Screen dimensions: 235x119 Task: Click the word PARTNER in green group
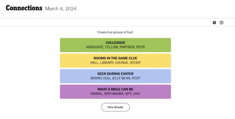127,47
